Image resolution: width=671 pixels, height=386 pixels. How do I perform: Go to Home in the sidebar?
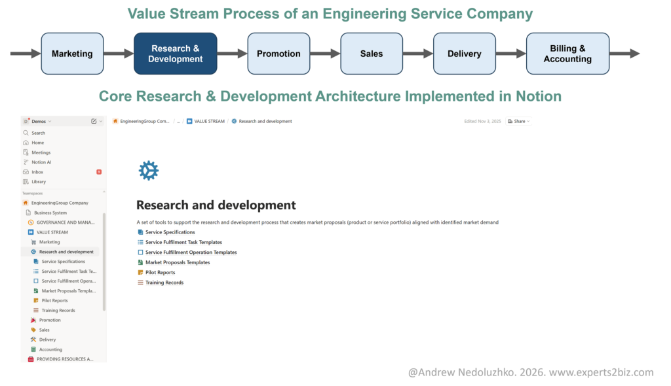click(37, 143)
